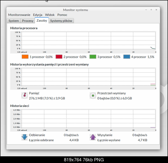Click the blue Odbieranie download arrow icon
This screenshot has width=168, height=163.
[25, 137]
